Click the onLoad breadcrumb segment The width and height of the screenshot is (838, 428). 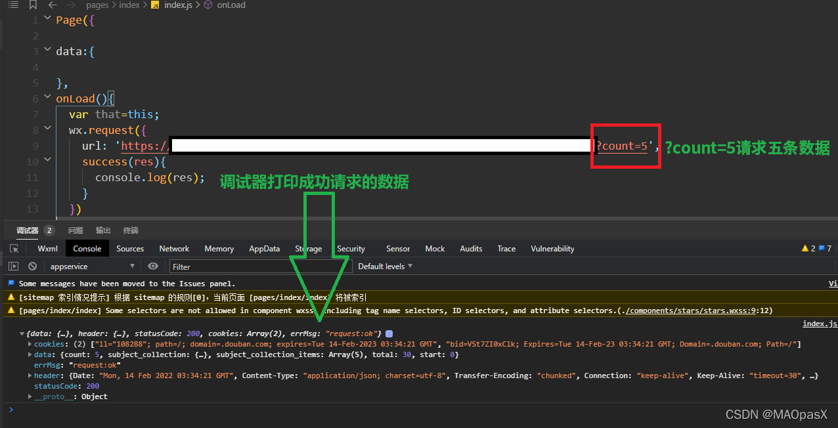click(231, 5)
